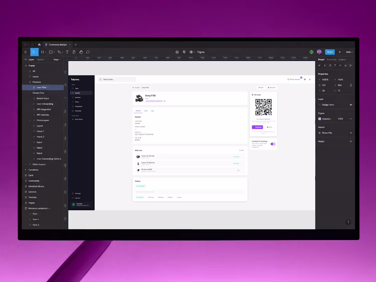Add a new tab with plus
376x282 pixels.
click(x=76, y=45)
